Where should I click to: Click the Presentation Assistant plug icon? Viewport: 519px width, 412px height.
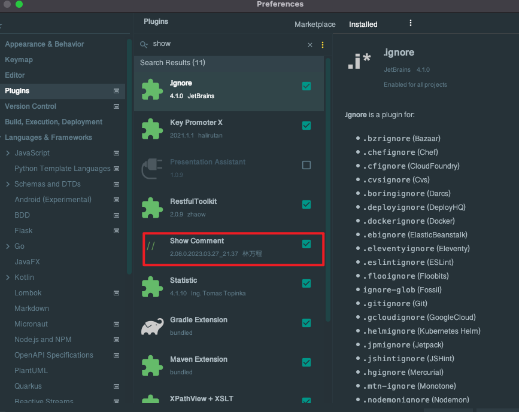152,169
